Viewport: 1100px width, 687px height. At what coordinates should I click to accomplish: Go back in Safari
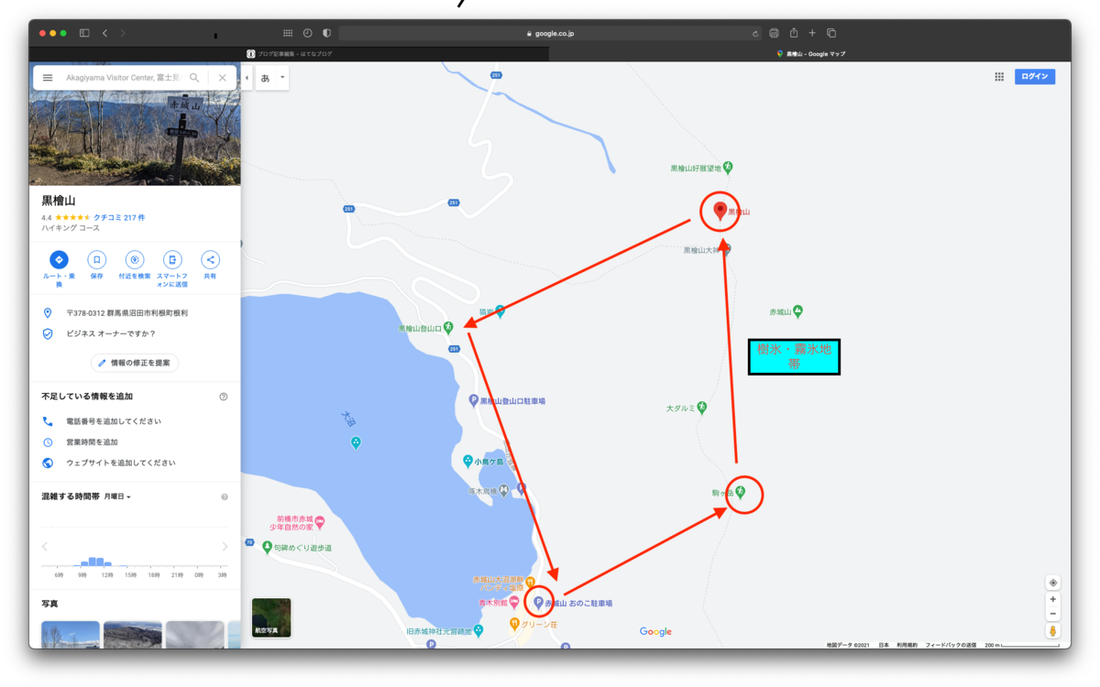(104, 33)
